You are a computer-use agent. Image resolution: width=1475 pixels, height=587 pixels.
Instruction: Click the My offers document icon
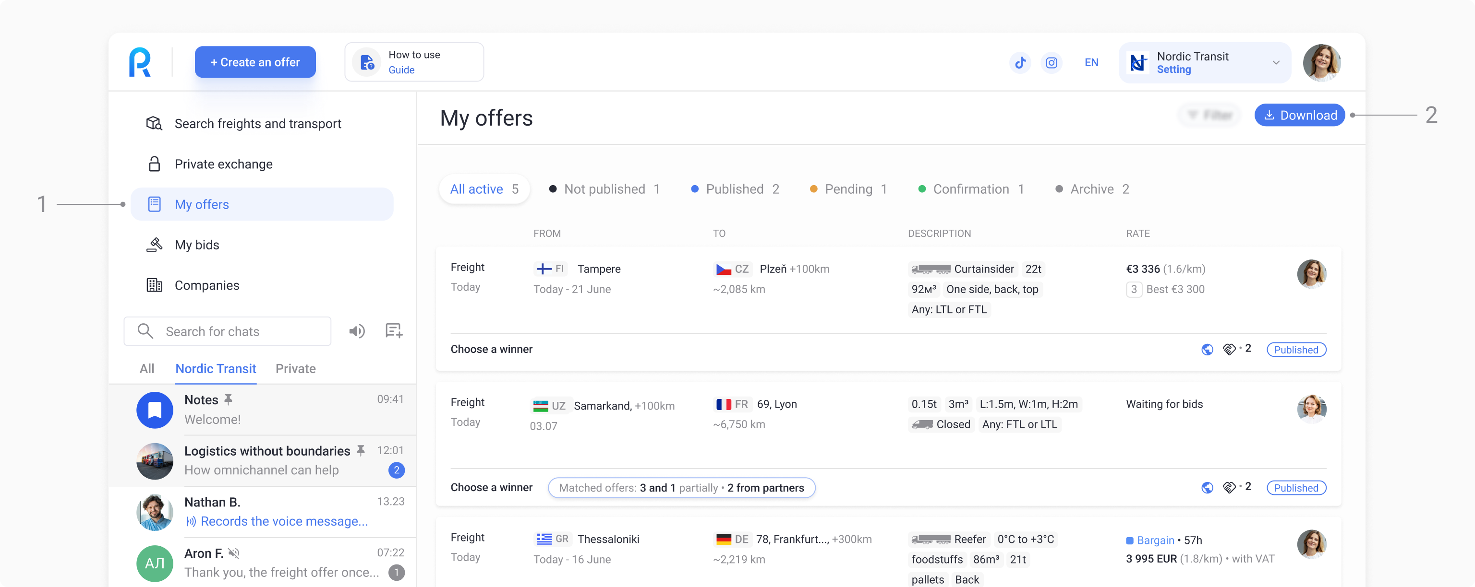[x=154, y=204]
